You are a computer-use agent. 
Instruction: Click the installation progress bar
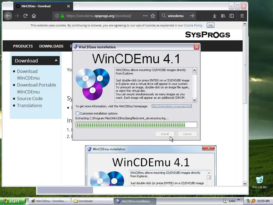(136, 125)
